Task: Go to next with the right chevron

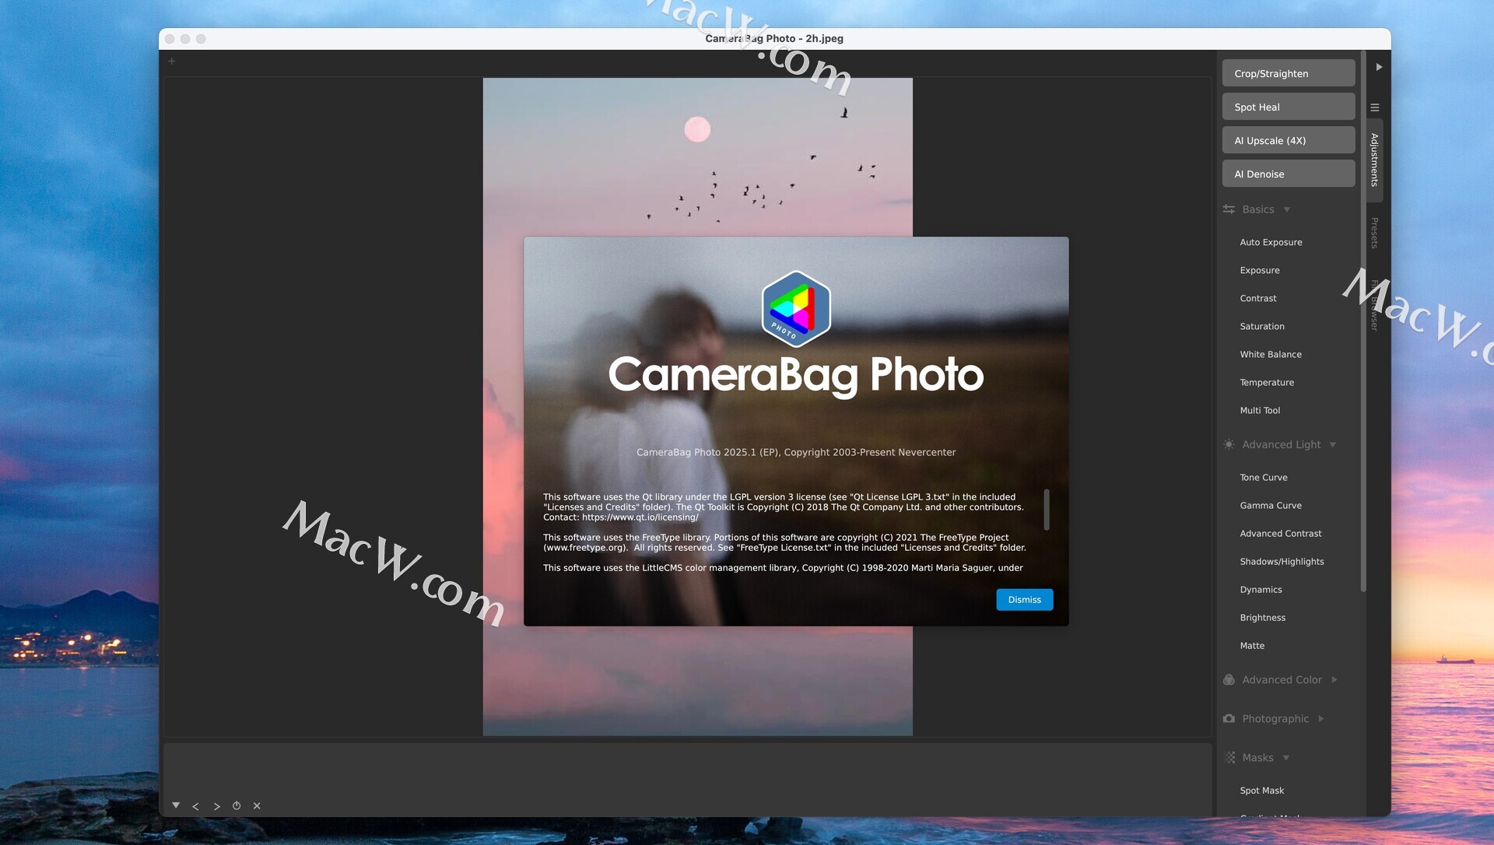Action: click(216, 806)
